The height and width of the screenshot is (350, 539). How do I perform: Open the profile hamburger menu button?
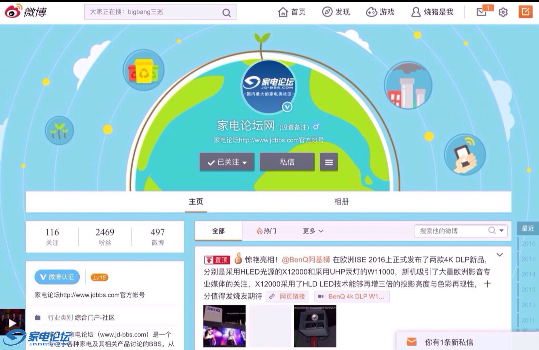(x=329, y=162)
